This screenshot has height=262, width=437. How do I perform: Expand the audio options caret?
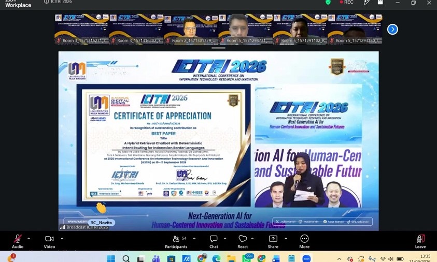click(x=29, y=239)
